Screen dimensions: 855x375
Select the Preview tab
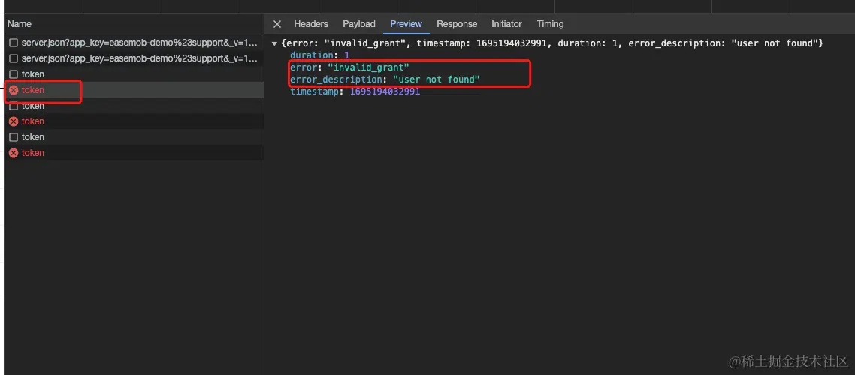(406, 24)
